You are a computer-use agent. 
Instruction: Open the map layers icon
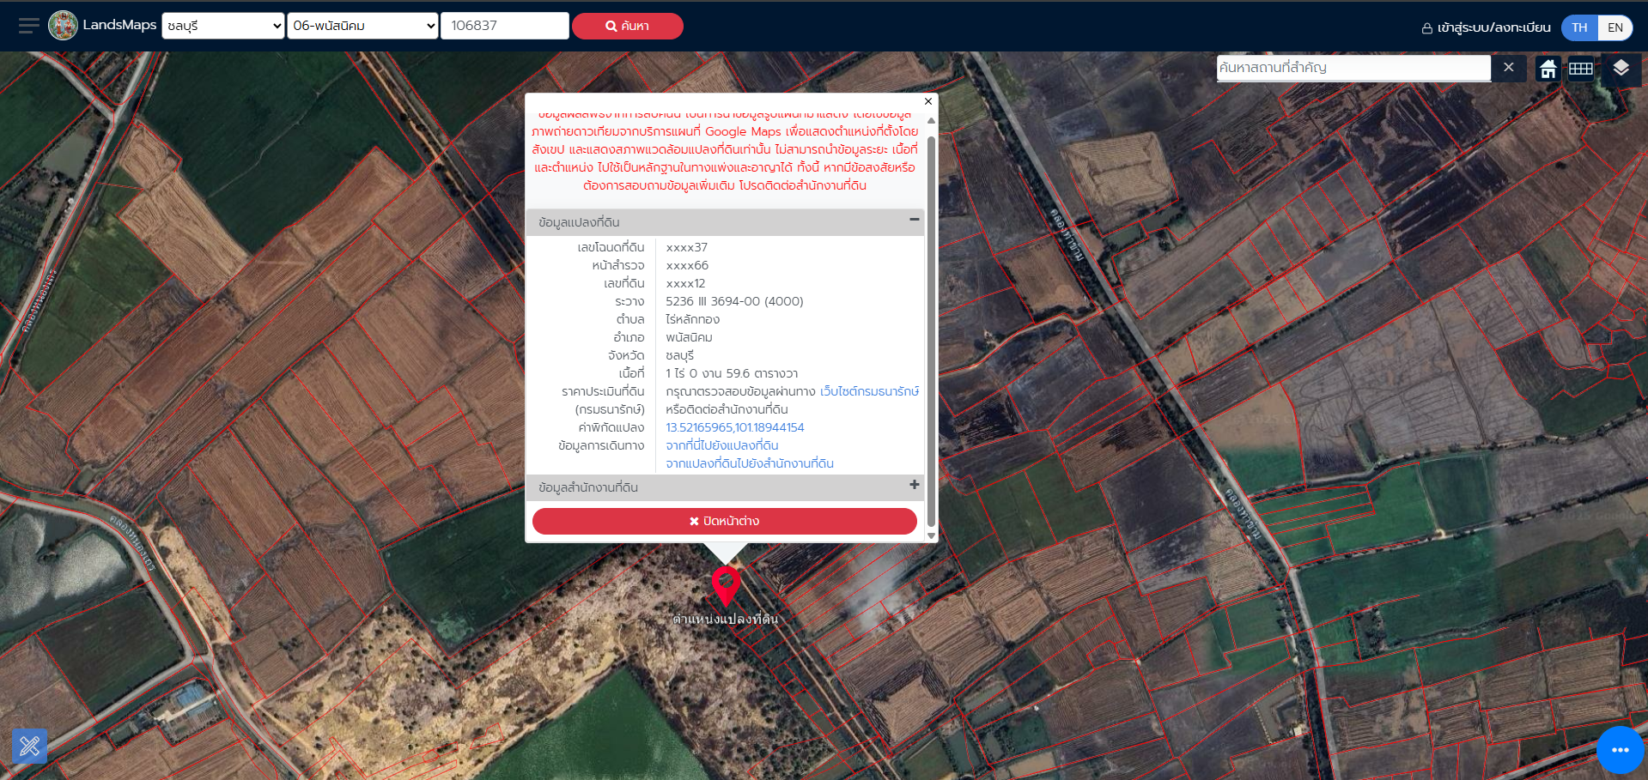tap(1620, 68)
